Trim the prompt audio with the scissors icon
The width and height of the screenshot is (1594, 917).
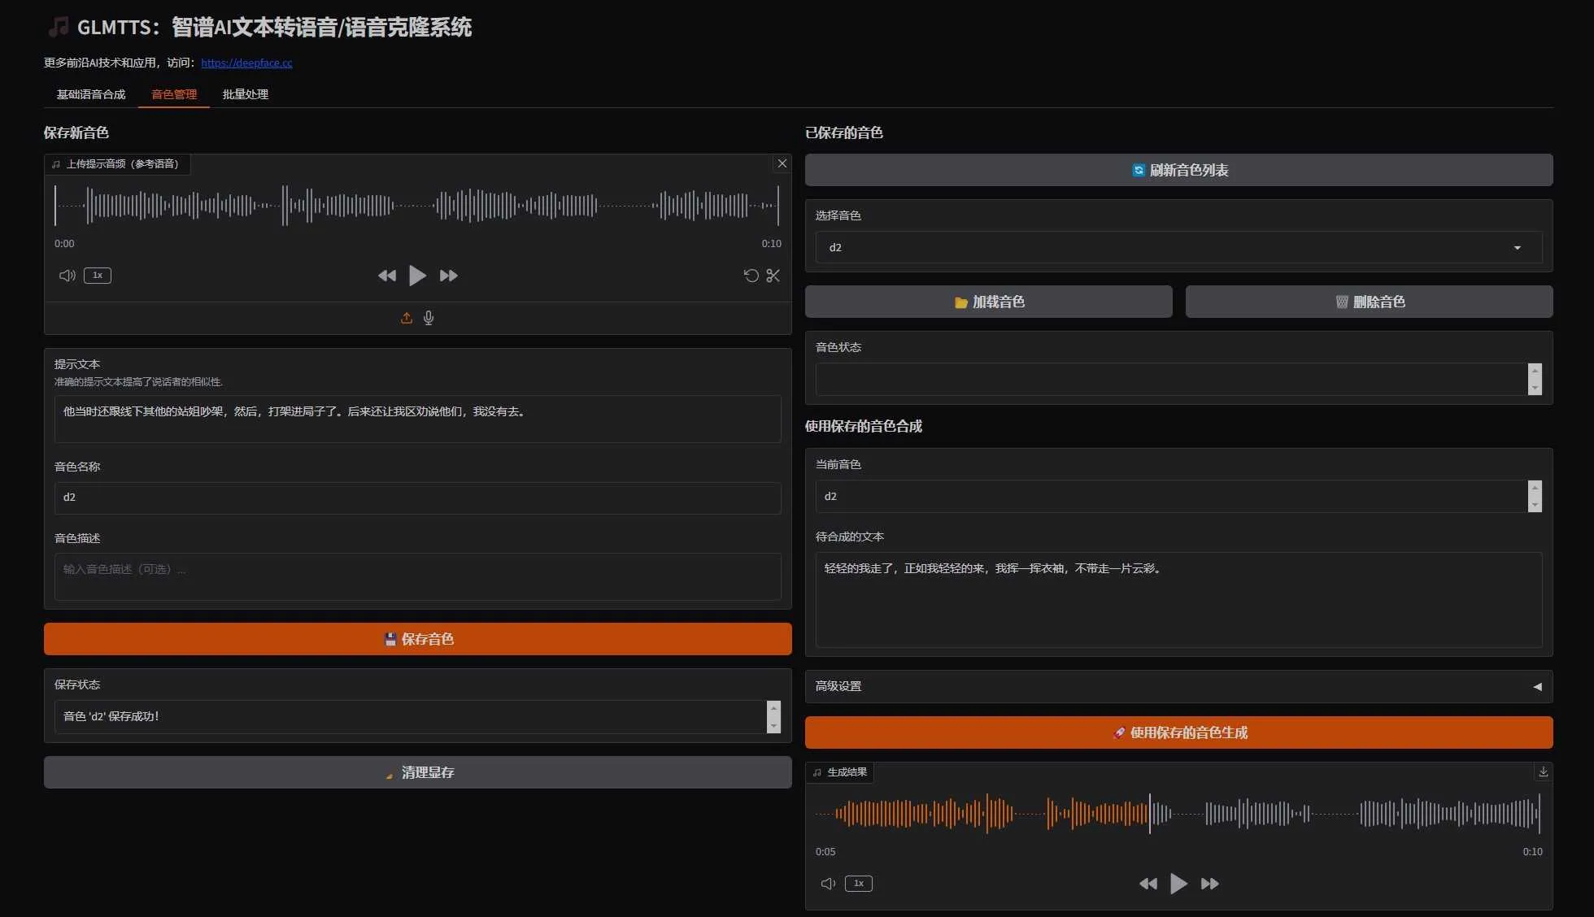[772, 276]
